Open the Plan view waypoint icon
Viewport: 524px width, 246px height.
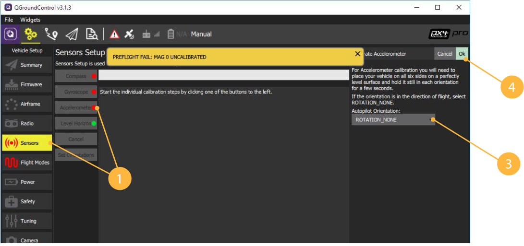point(51,35)
